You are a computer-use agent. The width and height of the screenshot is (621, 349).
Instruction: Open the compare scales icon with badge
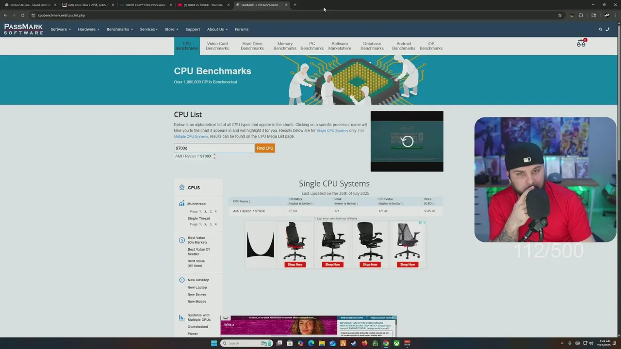[581, 43]
